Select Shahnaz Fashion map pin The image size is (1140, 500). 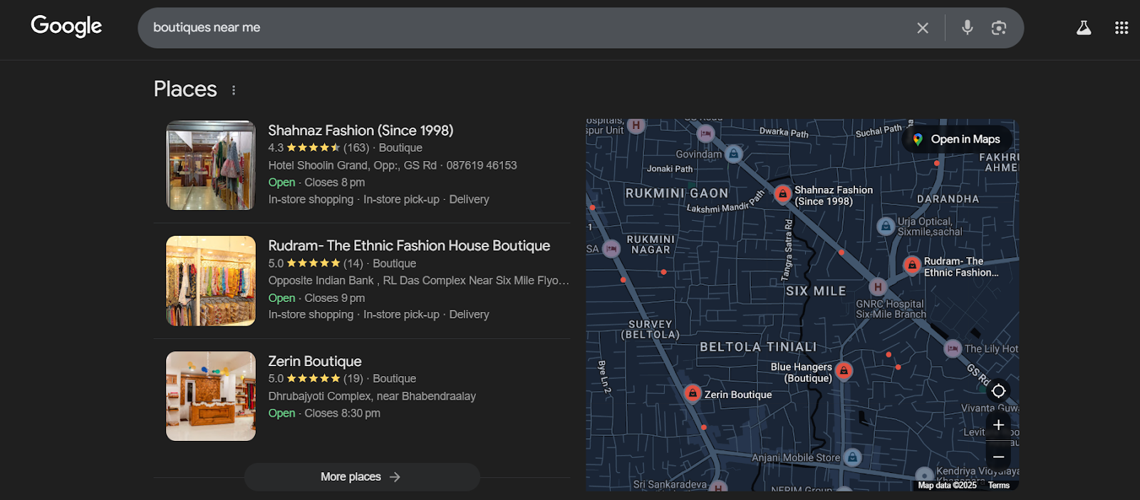click(x=782, y=194)
